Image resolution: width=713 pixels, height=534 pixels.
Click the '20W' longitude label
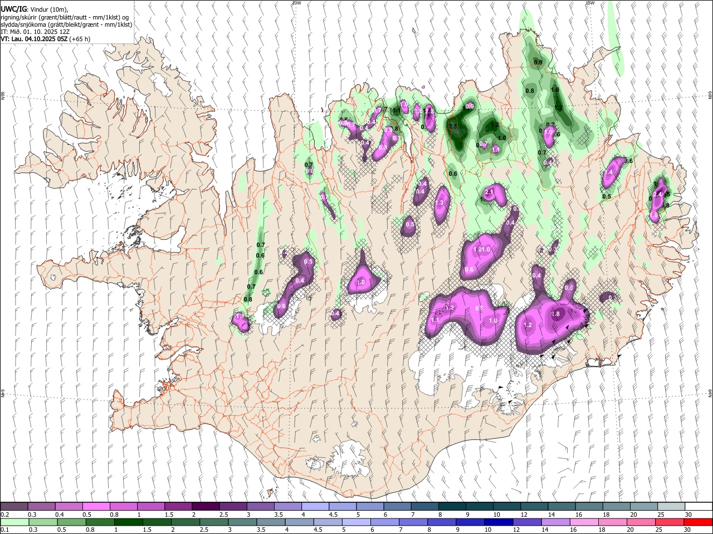coord(296,3)
